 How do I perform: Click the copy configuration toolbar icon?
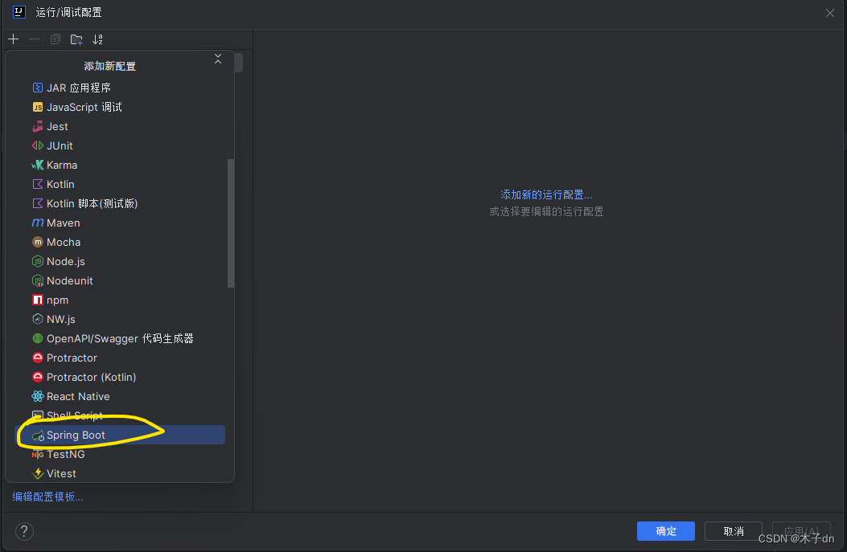coord(55,39)
